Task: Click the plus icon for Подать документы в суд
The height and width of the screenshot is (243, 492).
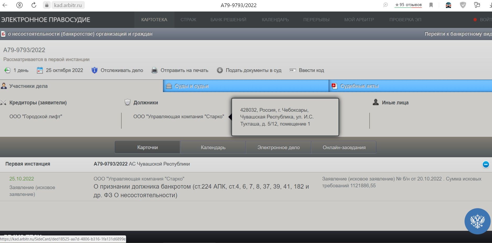Action: pyautogui.click(x=220, y=70)
